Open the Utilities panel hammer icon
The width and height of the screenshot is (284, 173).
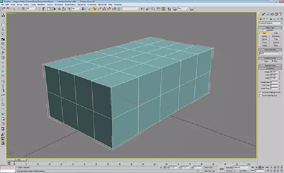pos(280,14)
